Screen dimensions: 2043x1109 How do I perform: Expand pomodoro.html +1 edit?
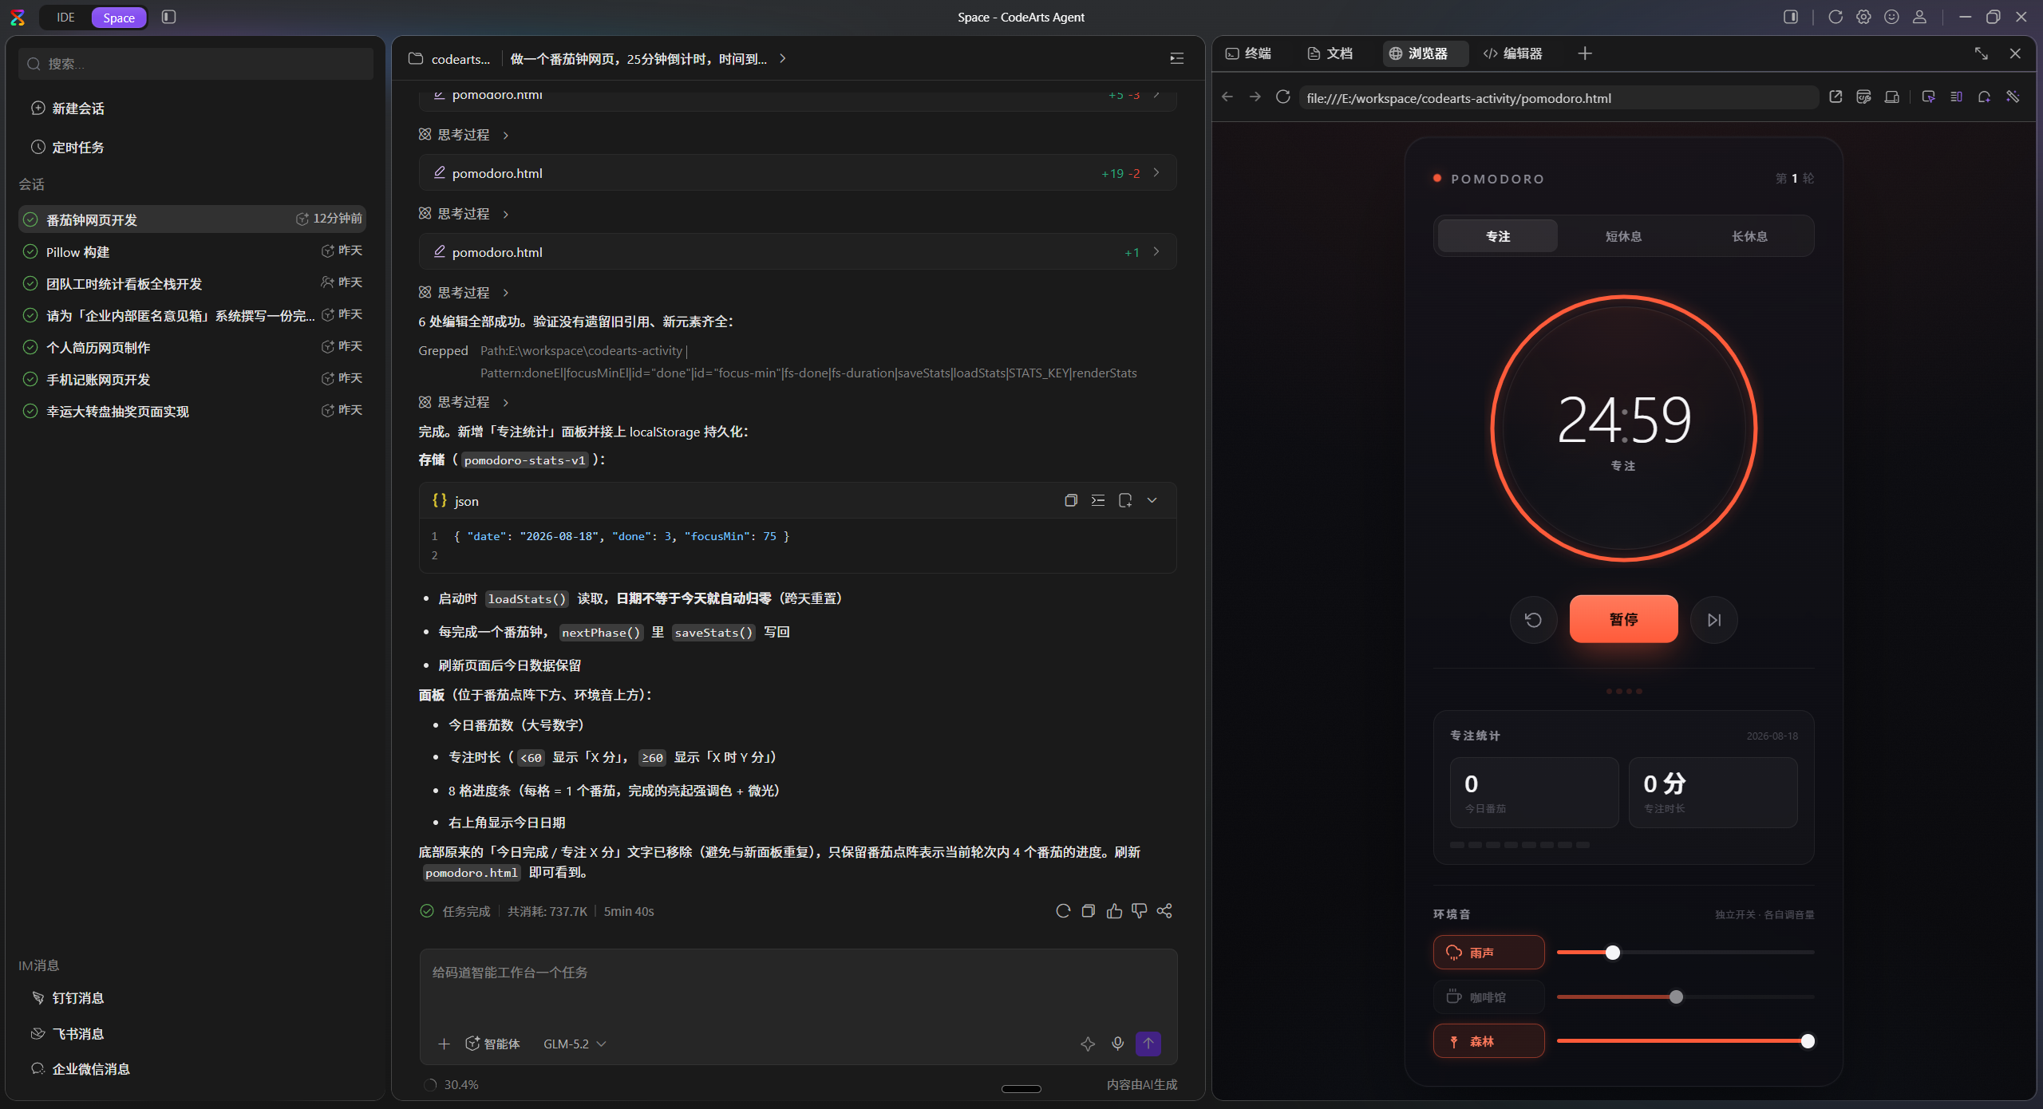(x=797, y=252)
